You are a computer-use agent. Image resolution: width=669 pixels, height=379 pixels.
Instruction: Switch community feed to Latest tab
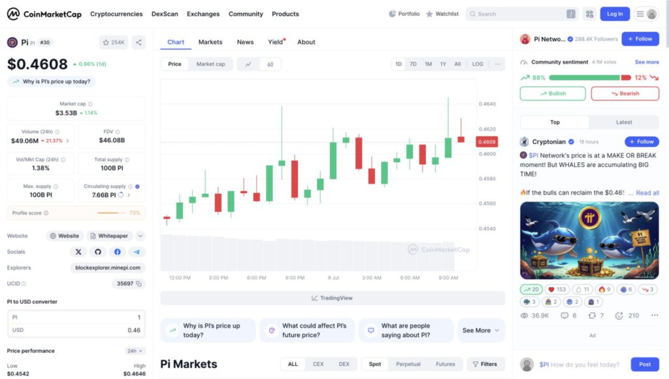coord(624,122)
